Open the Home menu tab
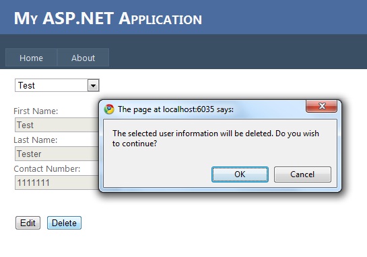Image resolution: width=367 pixels, height=257 pixels. [32, 58]
